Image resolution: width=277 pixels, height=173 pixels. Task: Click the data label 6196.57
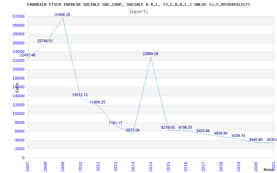coord(185,127)
